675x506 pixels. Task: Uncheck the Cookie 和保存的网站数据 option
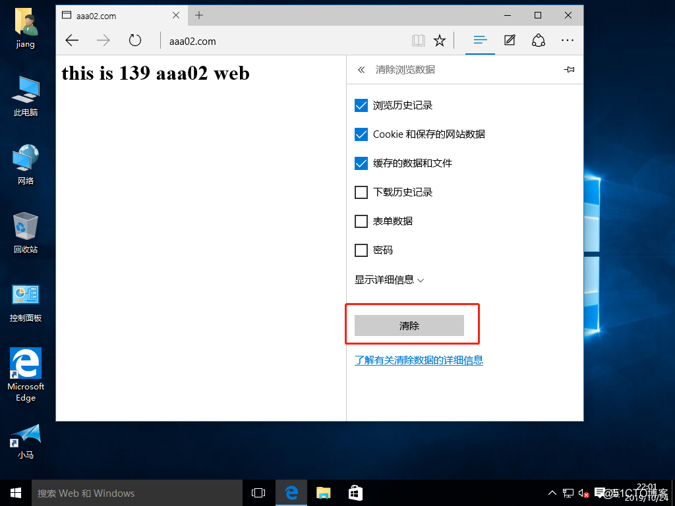pos(361,134)
